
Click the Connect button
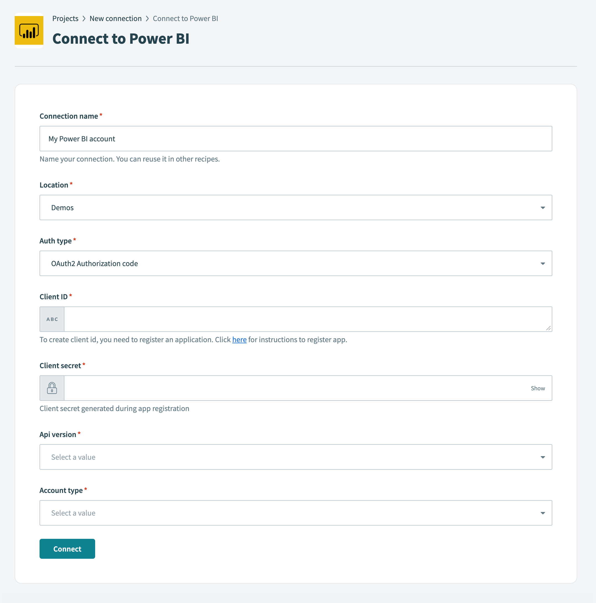point(67,549)
